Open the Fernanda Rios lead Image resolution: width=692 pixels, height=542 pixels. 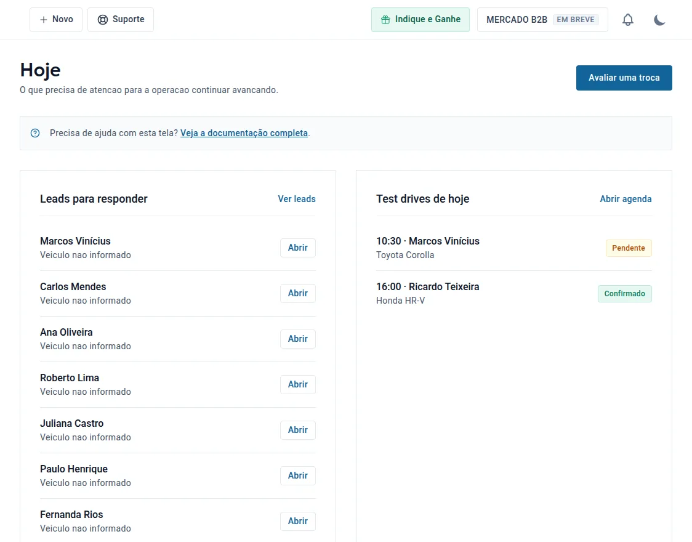point(298,521)
